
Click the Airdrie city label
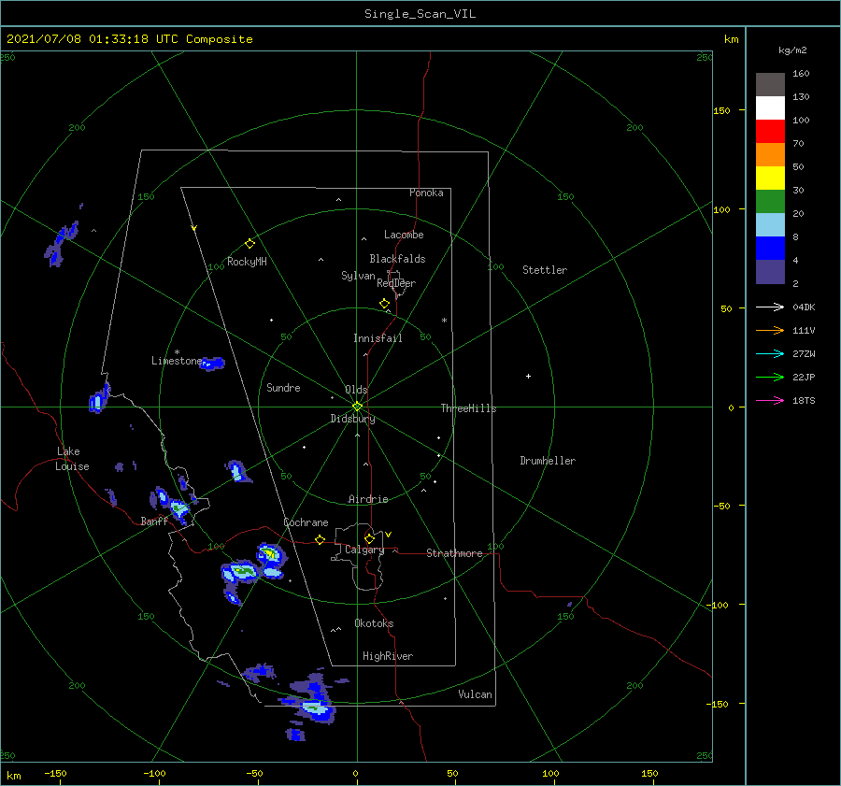click(368, 499)
